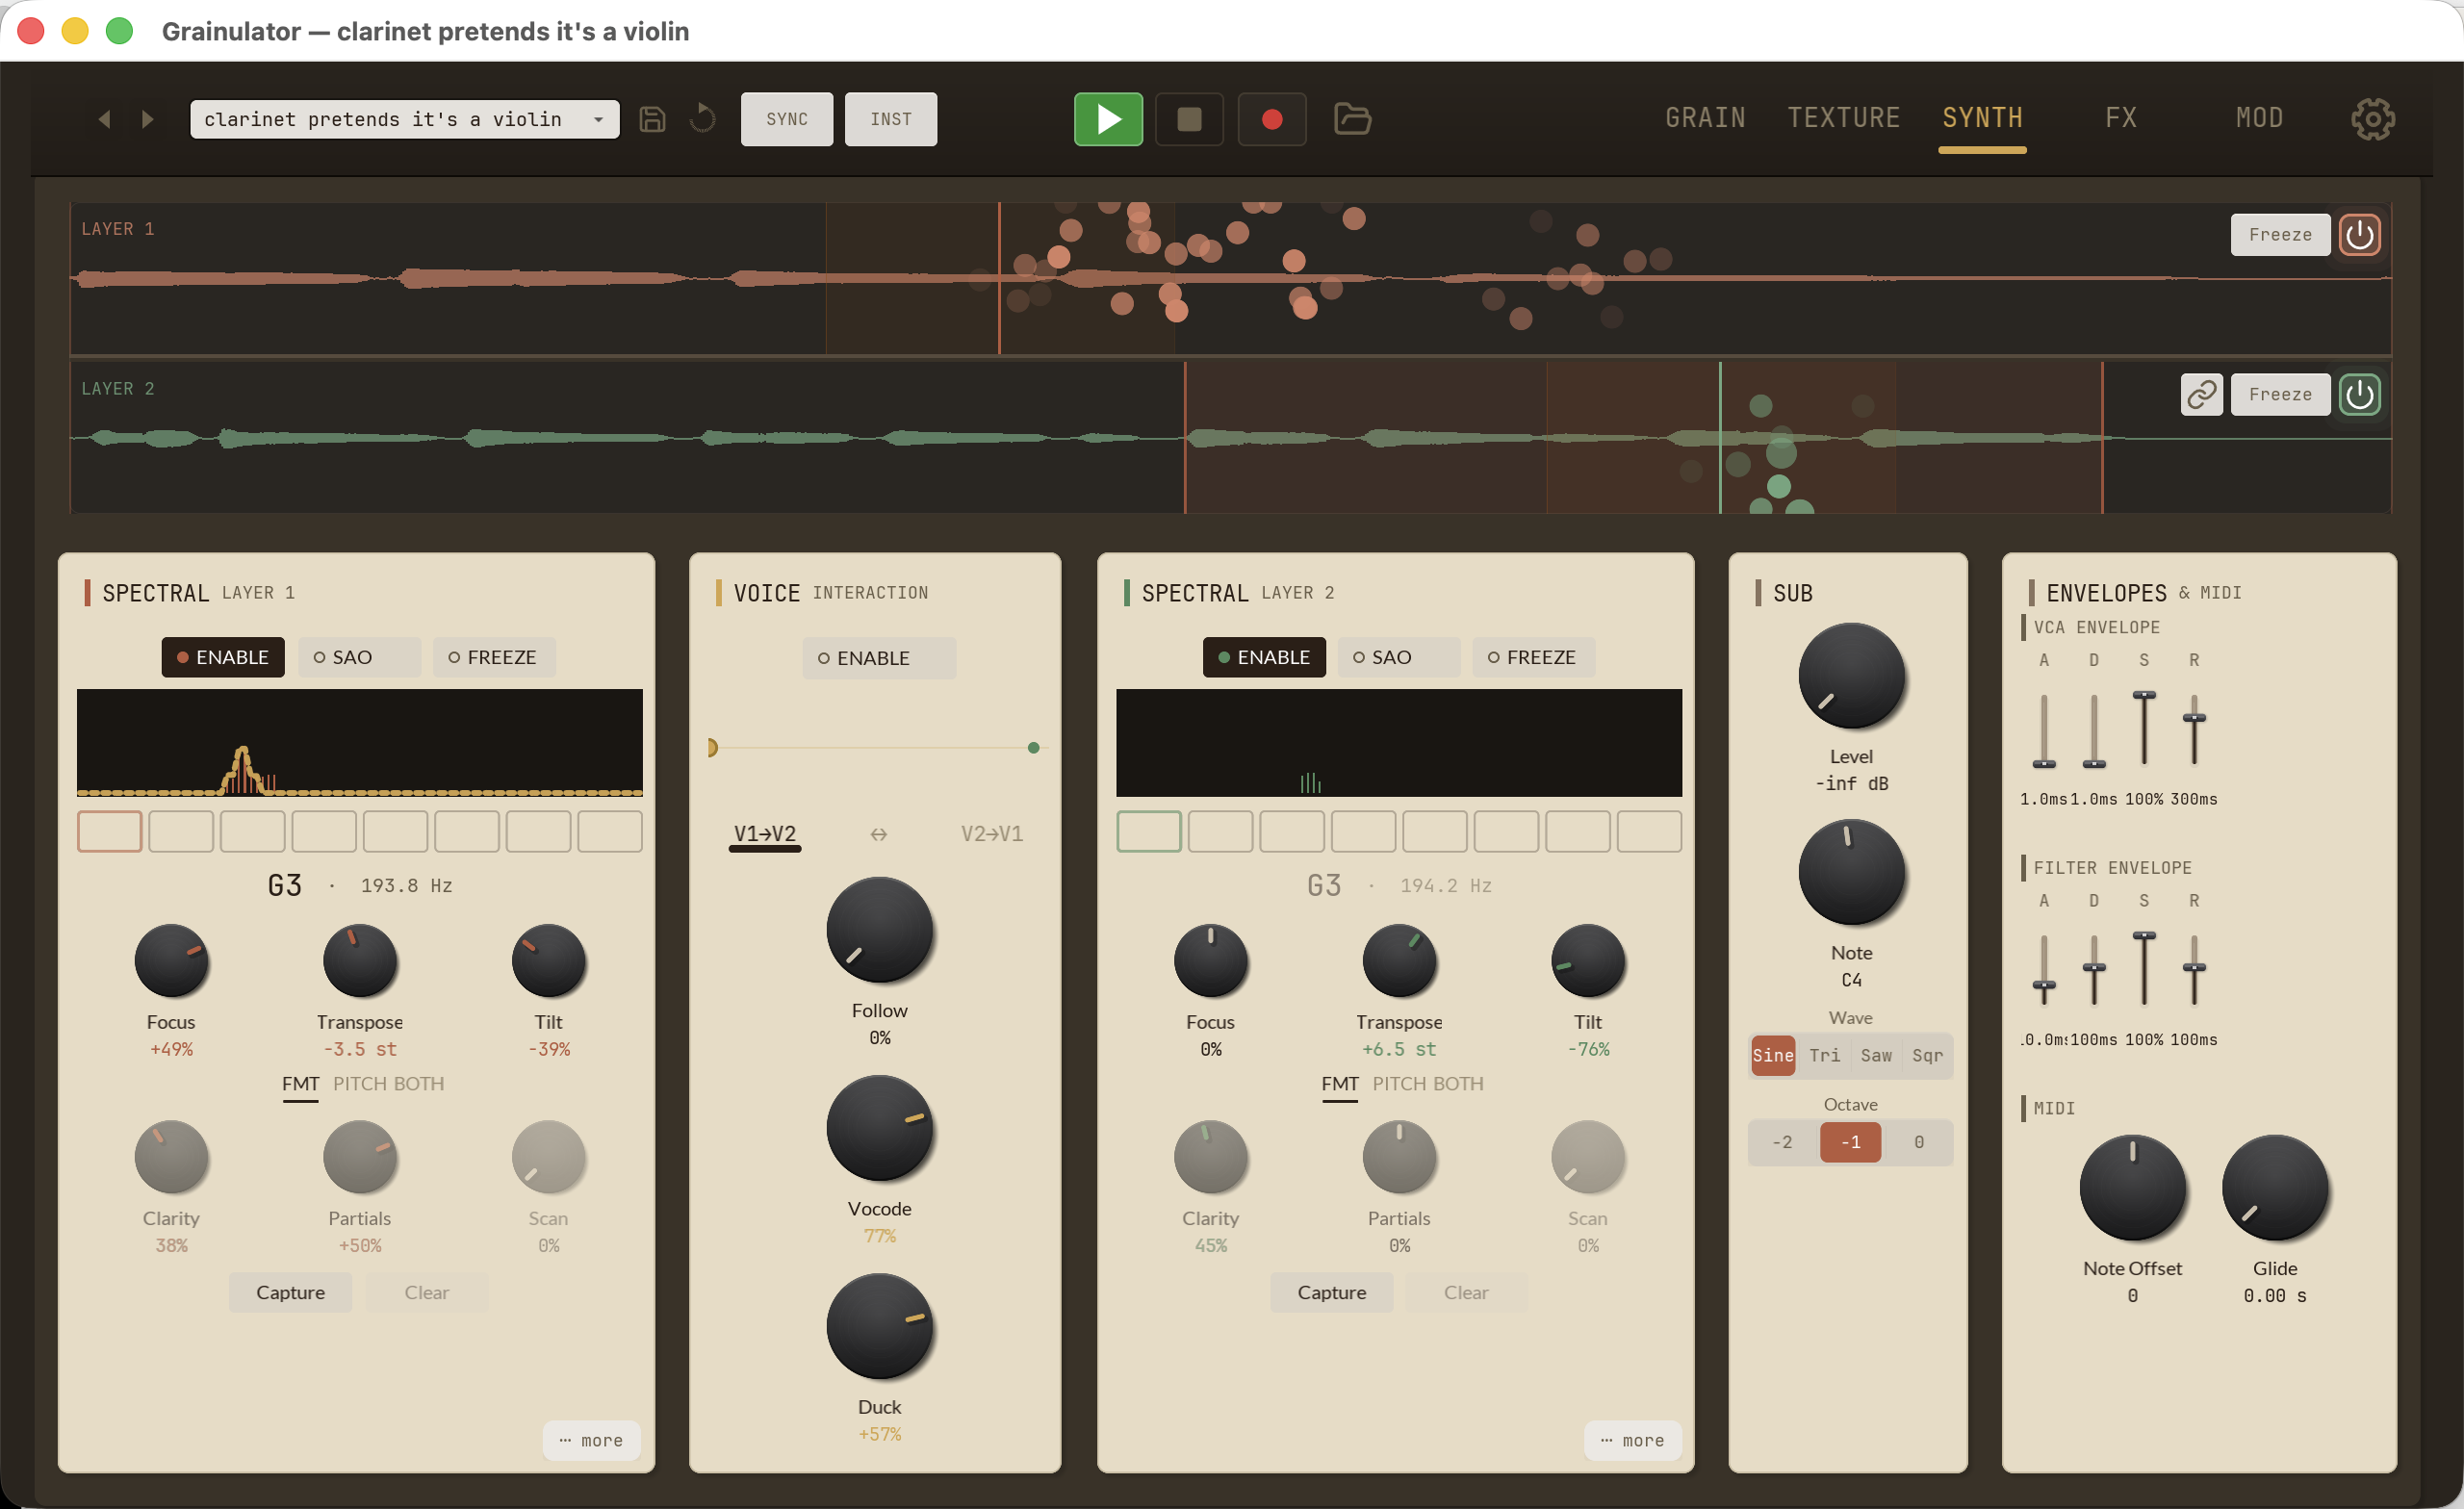Select Saw wave for the Sub
Screen dimensions: 2464x1509
pos(1875,1055)
